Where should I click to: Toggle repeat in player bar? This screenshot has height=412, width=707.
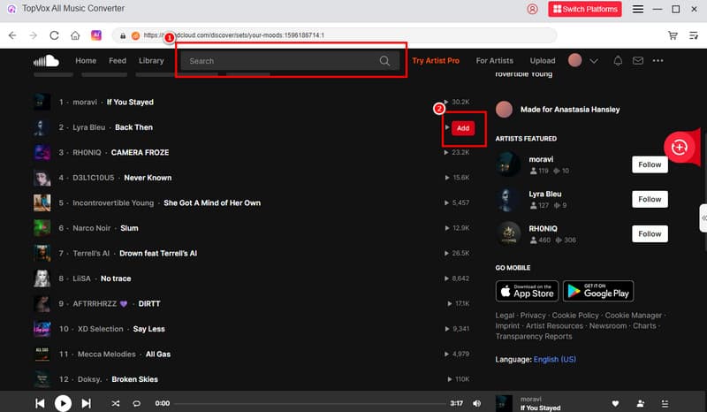(136, 403)
